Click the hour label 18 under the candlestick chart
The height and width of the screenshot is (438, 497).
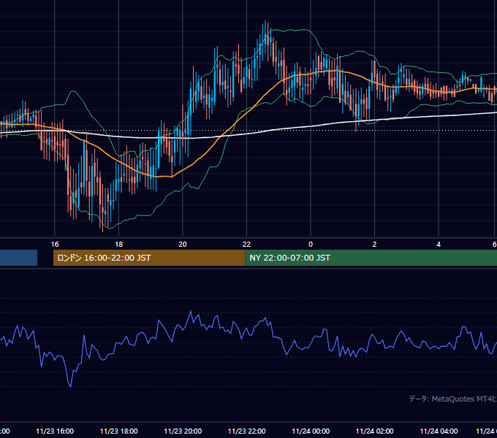(119, 245)
